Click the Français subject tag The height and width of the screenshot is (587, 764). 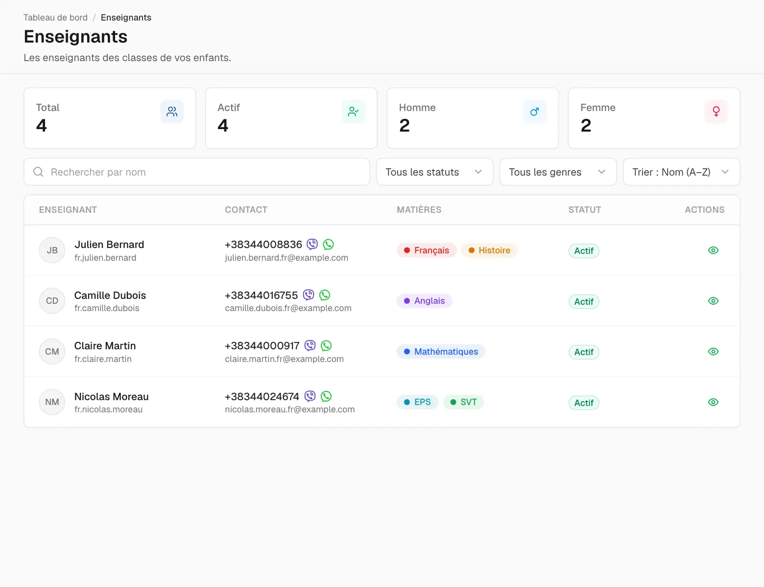click(x=427, y=250)
